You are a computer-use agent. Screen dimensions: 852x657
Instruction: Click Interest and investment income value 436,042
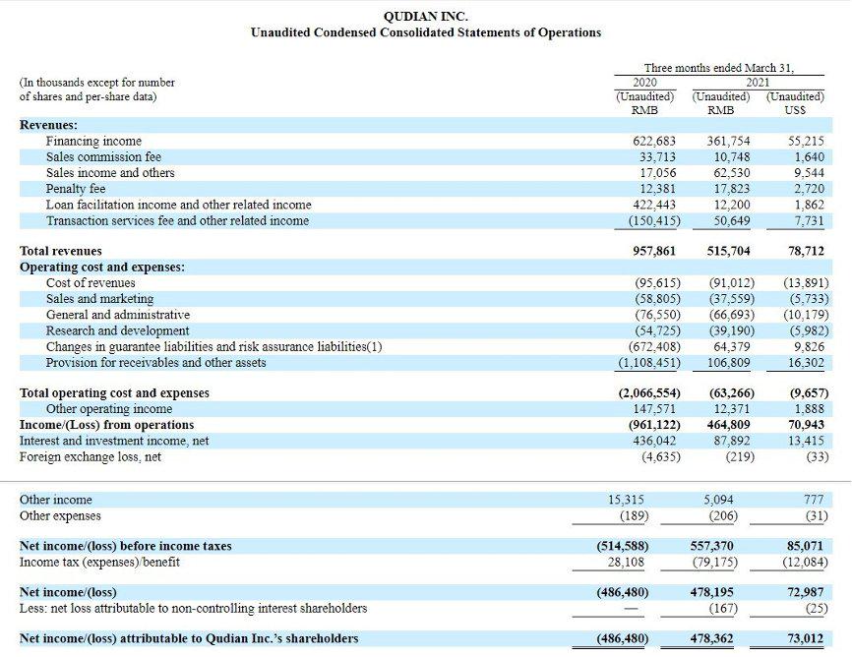[654, 441]
